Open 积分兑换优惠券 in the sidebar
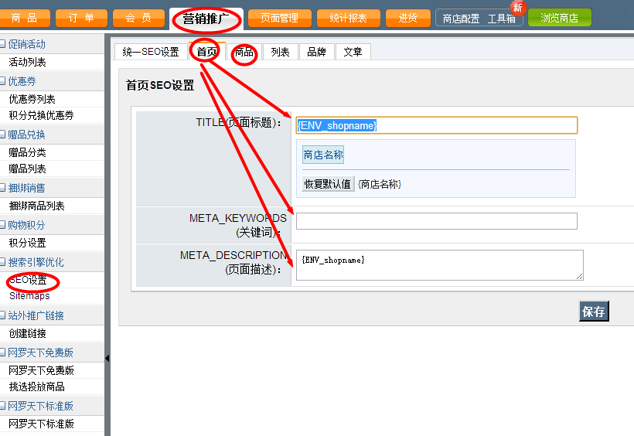 (x=41, y=115)
